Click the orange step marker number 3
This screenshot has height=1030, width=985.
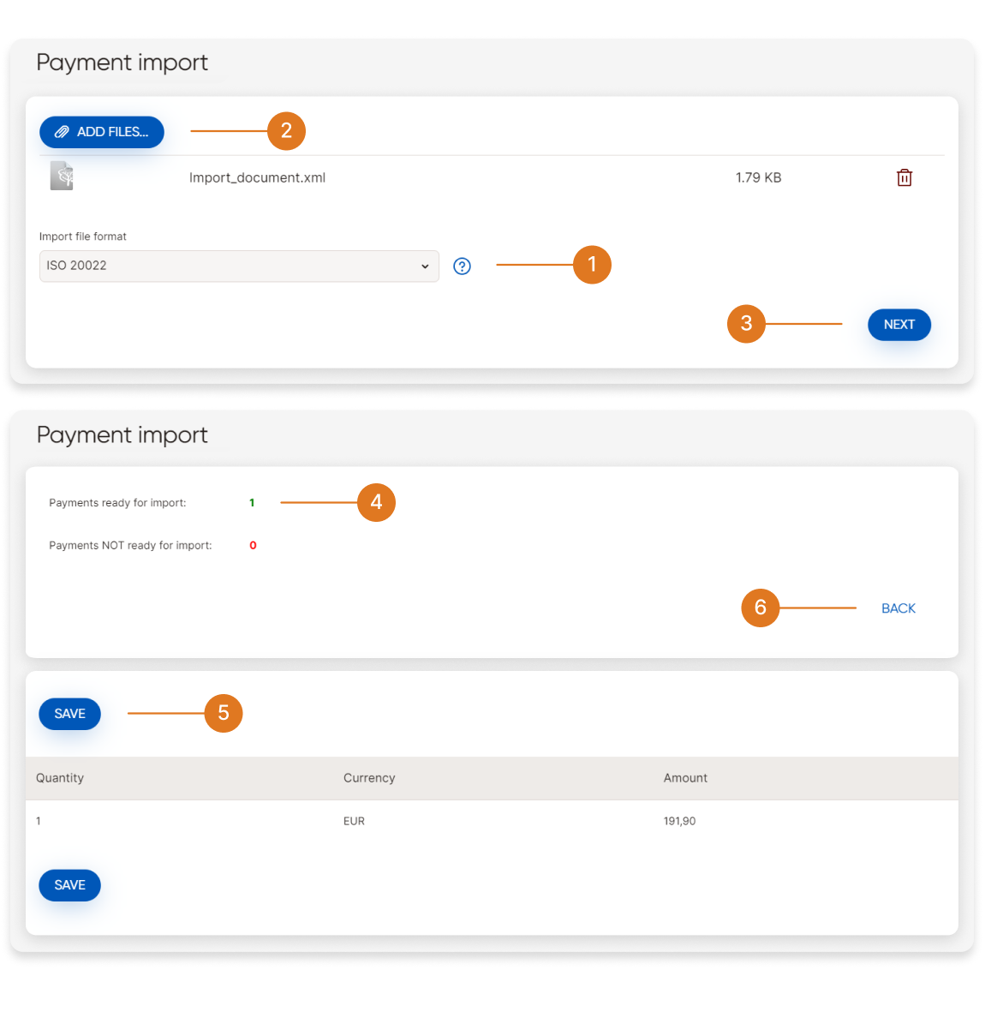746,324
